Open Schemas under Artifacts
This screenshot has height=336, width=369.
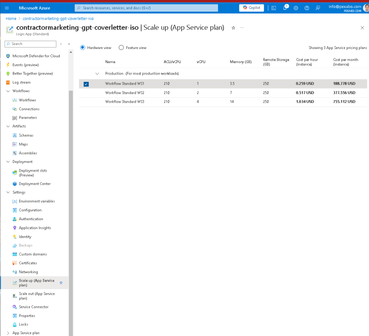26,136
